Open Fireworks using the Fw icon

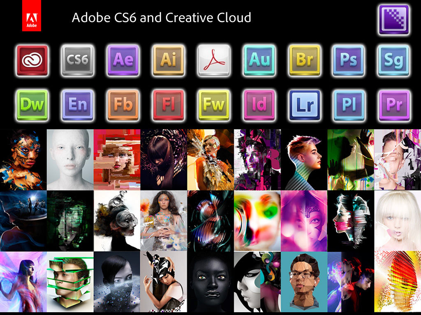[x=214, y=105]
